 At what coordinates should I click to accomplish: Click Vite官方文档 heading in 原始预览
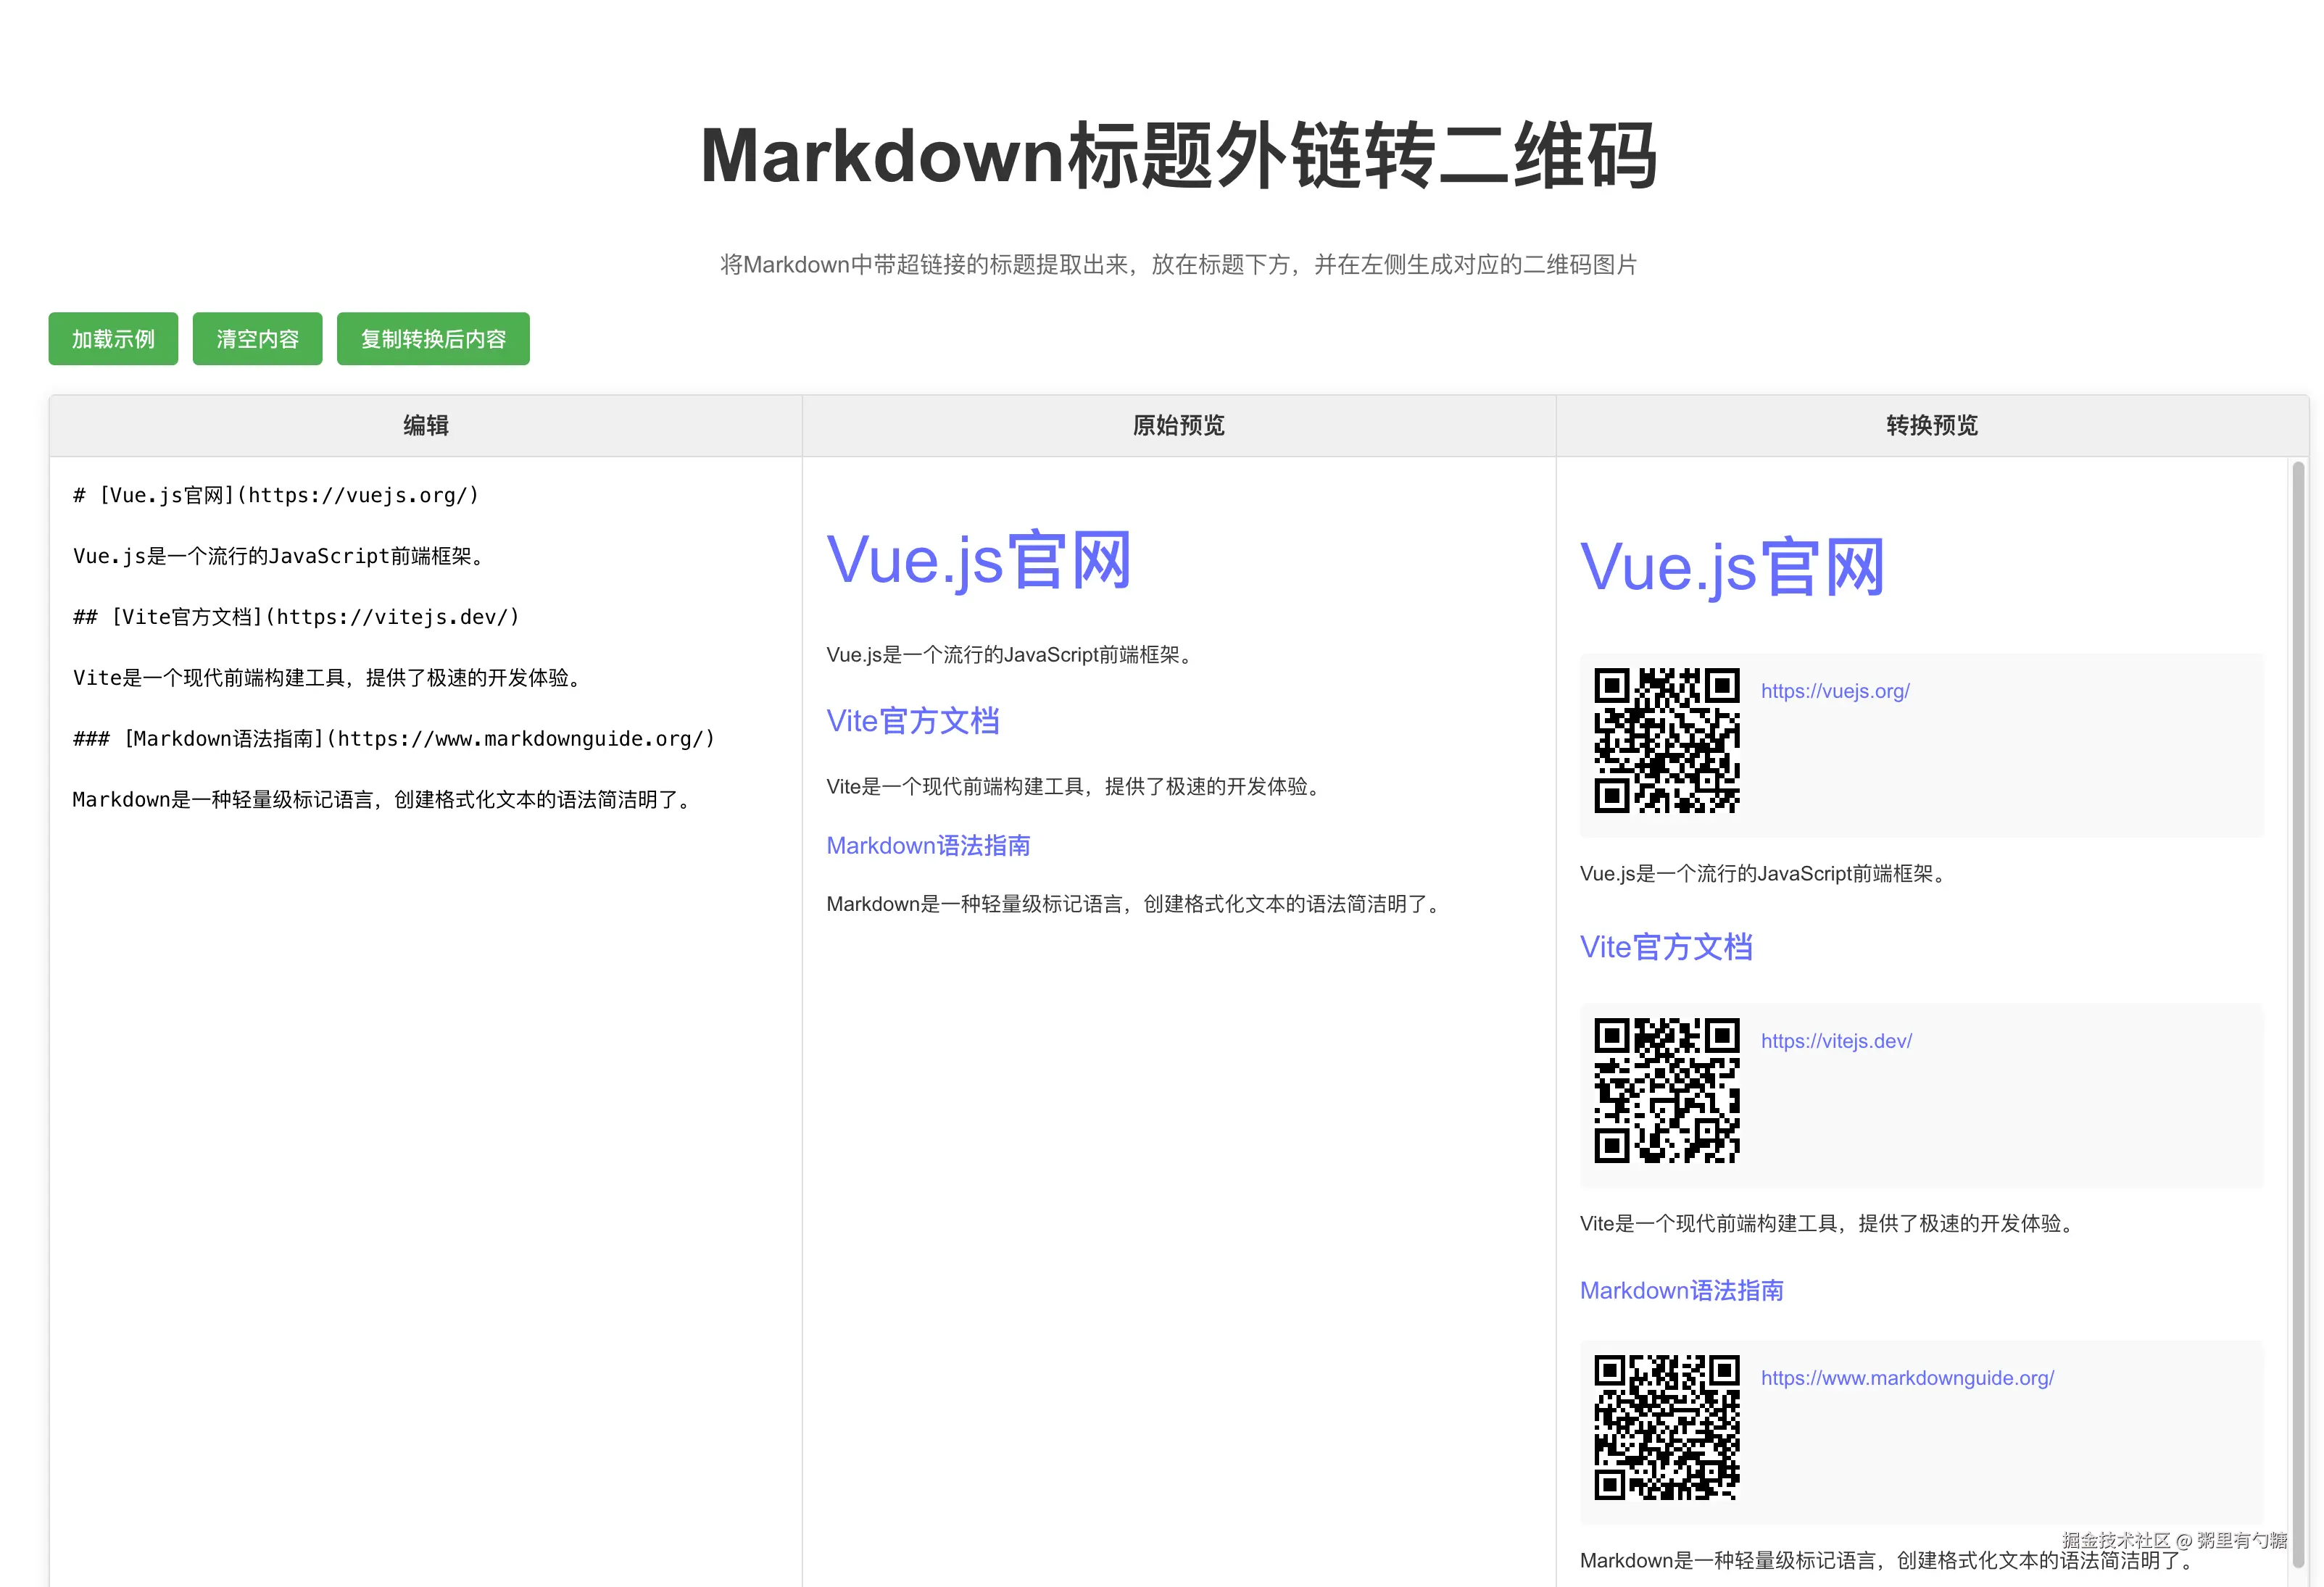[x=912, y=720]
